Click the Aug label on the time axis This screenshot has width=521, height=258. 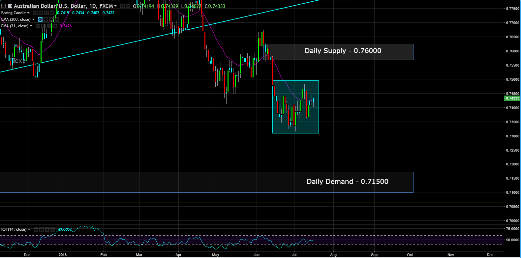pos(333,255)
